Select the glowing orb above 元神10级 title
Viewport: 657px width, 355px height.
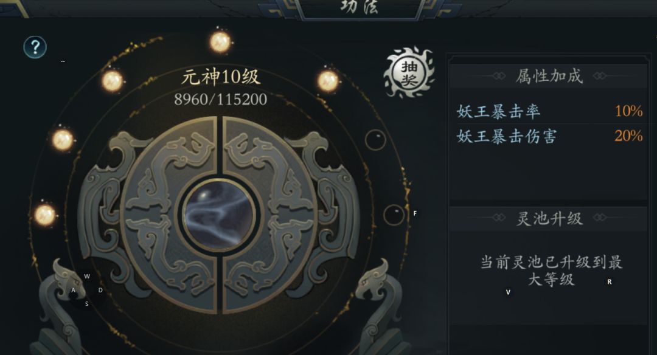pyautogui.click(x=220, y=42)
